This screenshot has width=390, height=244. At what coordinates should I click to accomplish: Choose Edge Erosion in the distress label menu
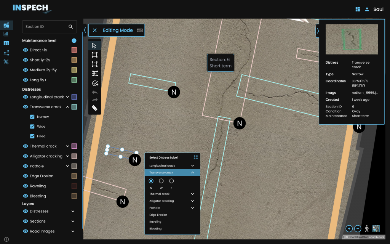[x=158, y=215]
